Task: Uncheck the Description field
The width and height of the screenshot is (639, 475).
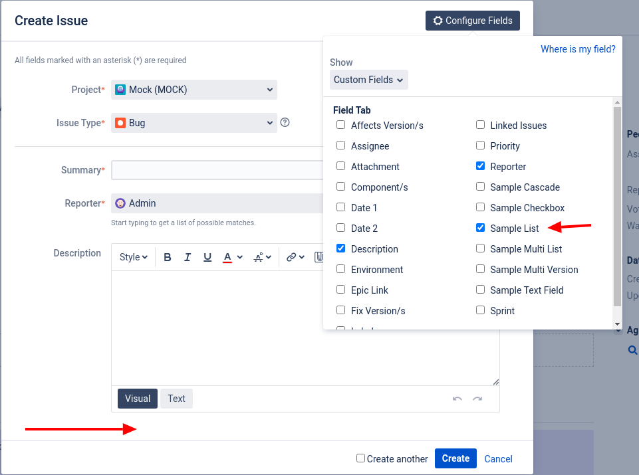Action: [340, 248]
